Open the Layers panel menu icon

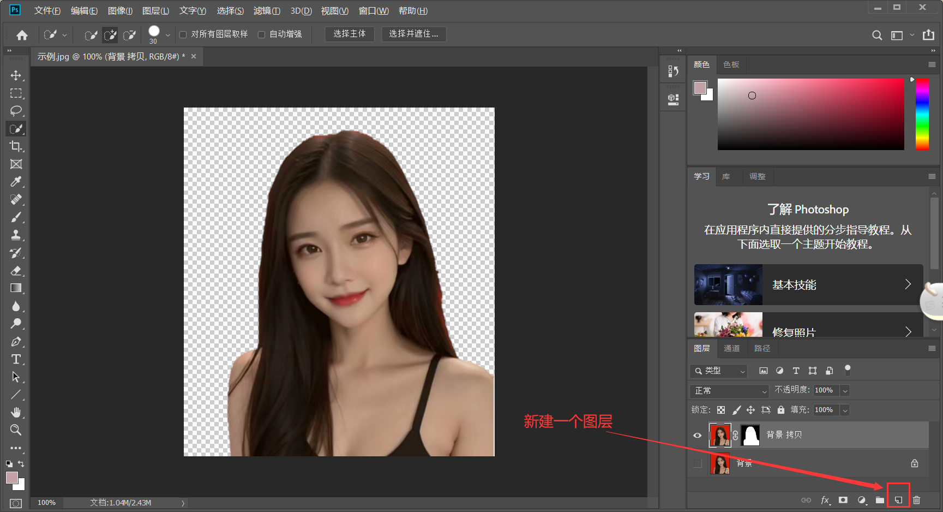[932, 348]
